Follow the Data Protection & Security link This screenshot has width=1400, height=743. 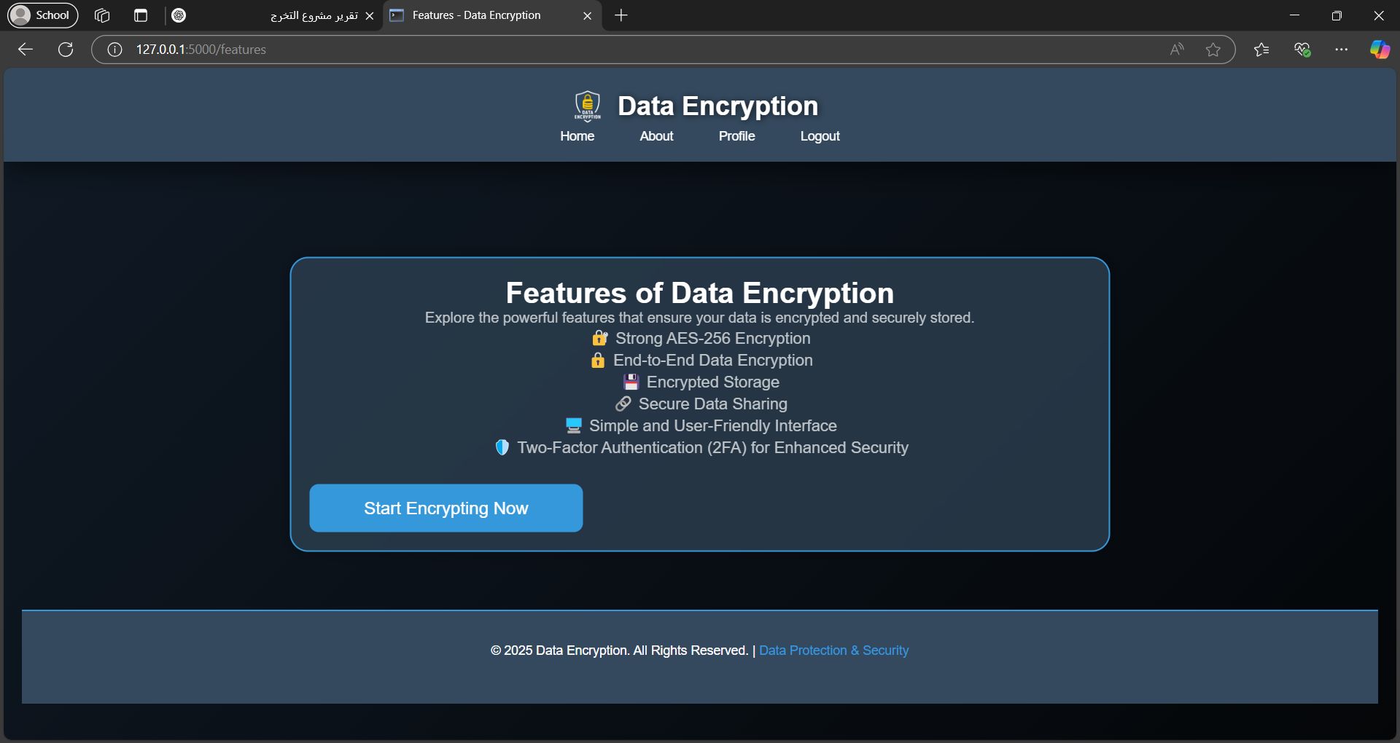(833, 650)
